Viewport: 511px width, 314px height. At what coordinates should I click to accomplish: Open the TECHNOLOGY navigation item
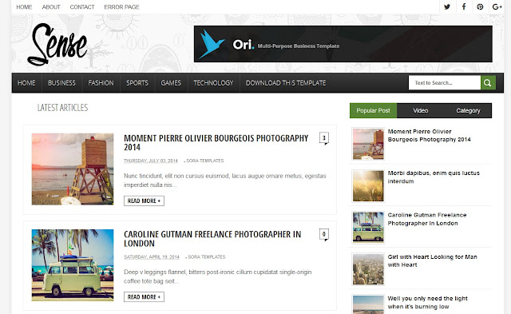click(x=213, y=83)
